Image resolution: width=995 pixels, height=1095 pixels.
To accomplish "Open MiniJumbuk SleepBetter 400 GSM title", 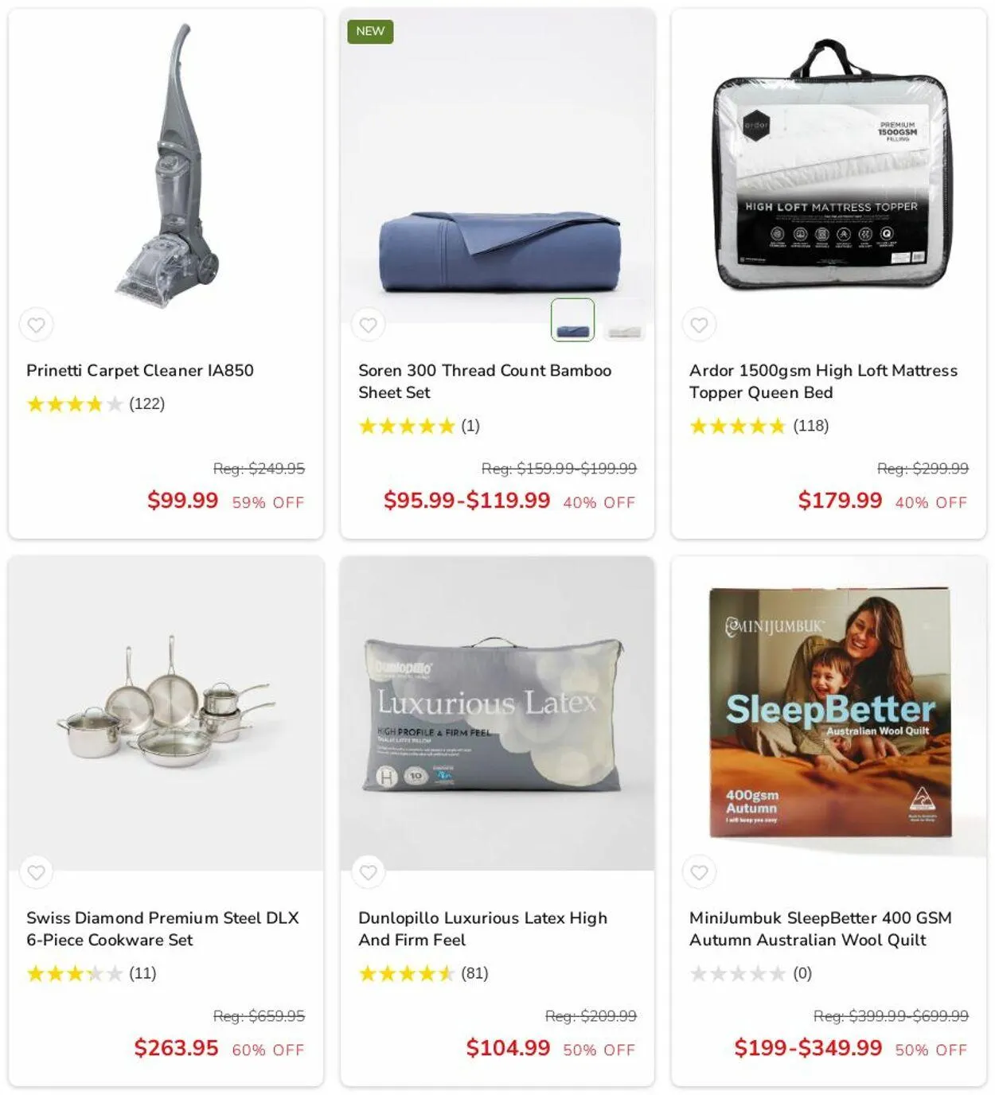I will point(821,929).
